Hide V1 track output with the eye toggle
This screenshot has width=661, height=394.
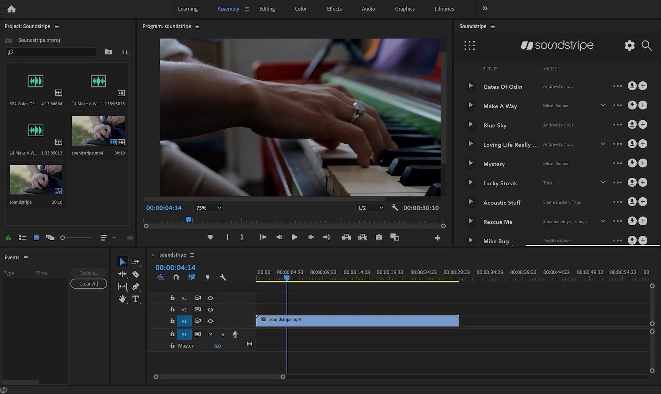coord(210,321)
